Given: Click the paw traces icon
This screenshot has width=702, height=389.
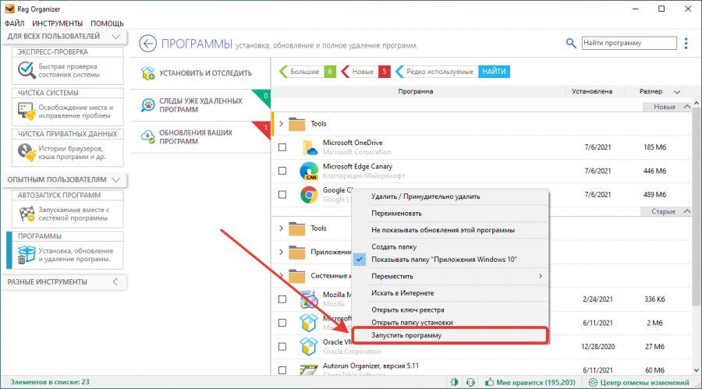Looking at the screenshot, I should tap(147, 105).
